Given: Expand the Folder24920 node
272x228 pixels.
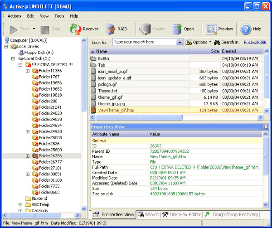Looking at the screenshot, I should click(x=28, y=131).
